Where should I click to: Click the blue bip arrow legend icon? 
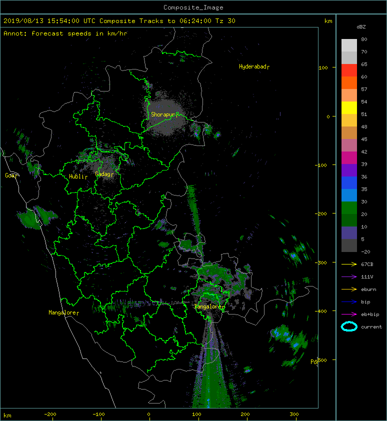click(x=349, y=302)
